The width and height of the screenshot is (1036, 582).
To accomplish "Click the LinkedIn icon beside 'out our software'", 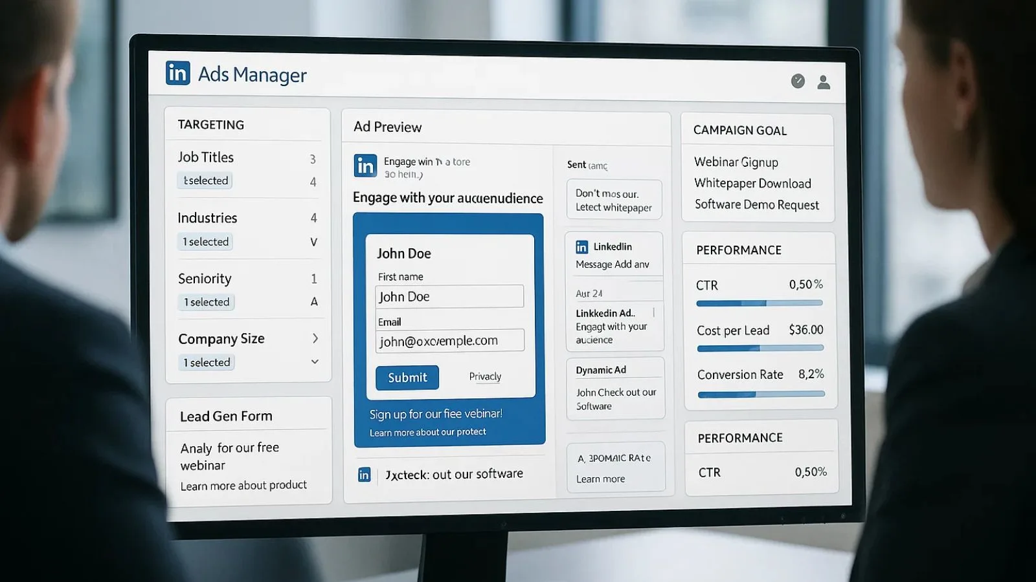I will [365, 475].
